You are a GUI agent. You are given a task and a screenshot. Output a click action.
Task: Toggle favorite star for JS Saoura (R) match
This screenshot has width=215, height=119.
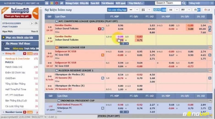pyautogui.click(x=103, y=78)
